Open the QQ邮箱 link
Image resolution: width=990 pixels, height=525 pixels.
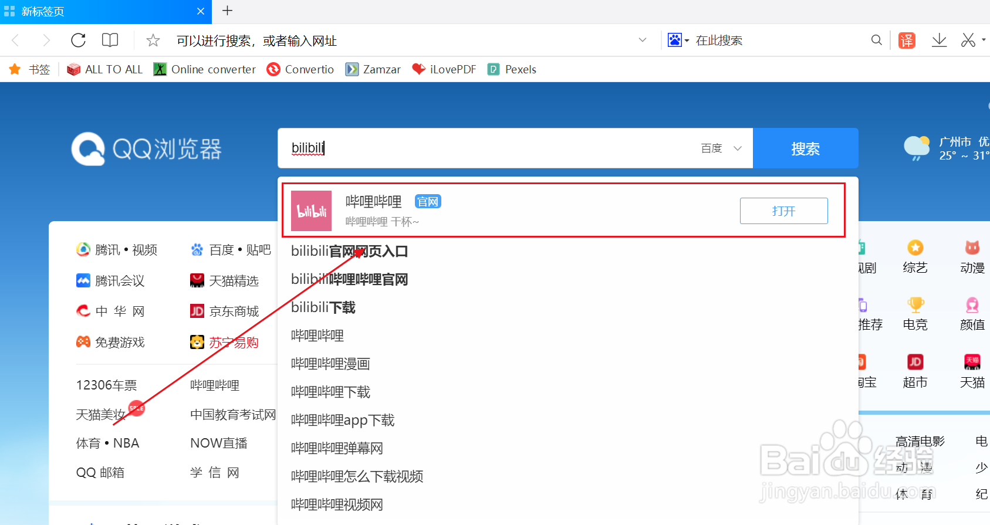(x=100, y=472)
